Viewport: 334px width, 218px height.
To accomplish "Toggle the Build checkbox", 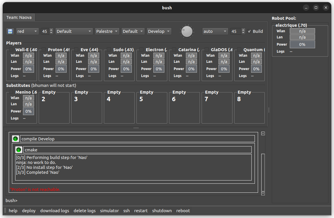I will (x=249, y=31).
